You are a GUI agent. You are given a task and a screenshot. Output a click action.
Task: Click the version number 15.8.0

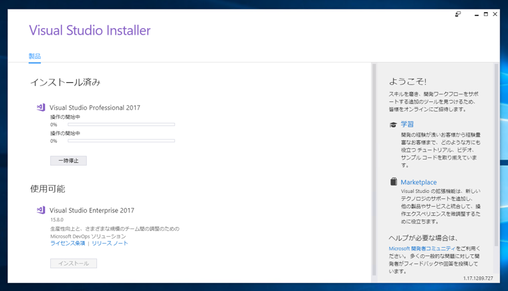[57, 220]
